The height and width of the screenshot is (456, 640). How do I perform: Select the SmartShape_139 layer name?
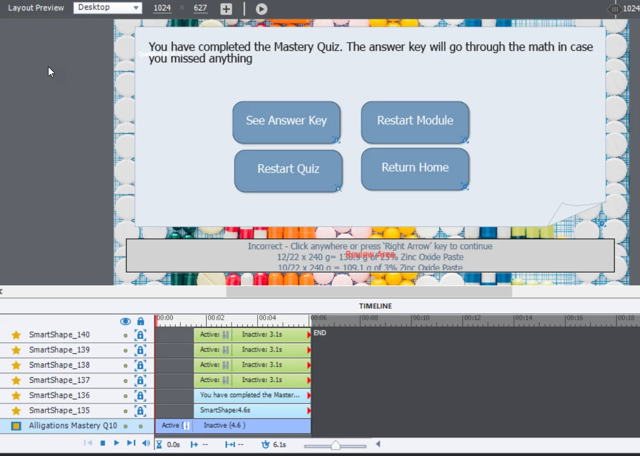[x=59, y=350]
